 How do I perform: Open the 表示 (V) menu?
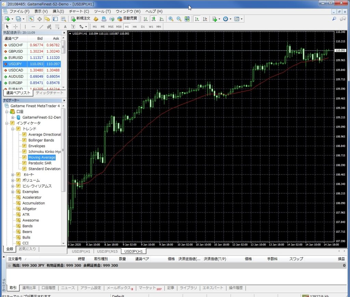click(x=41, y=11)
